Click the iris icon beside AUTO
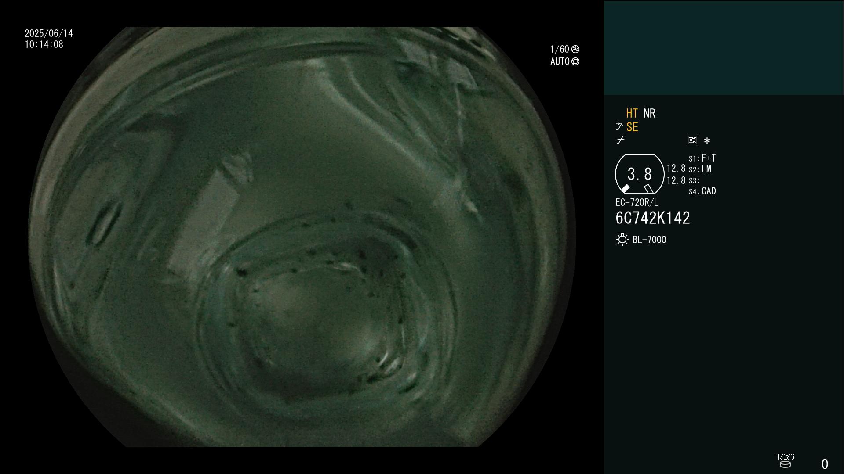This screenshot has width=844, height=474. [x=575, y=62]
